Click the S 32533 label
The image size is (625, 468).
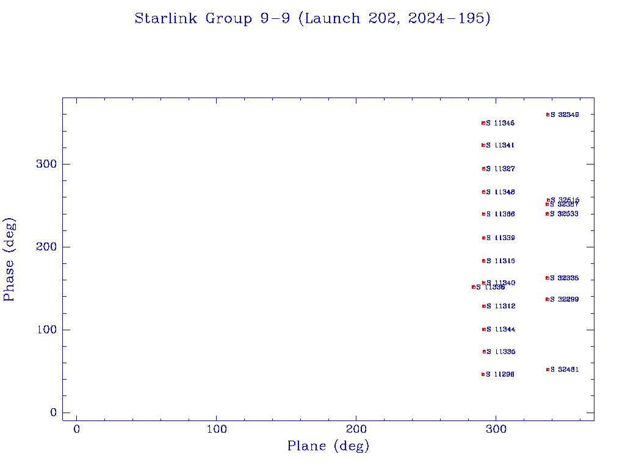tap(564, 214)
